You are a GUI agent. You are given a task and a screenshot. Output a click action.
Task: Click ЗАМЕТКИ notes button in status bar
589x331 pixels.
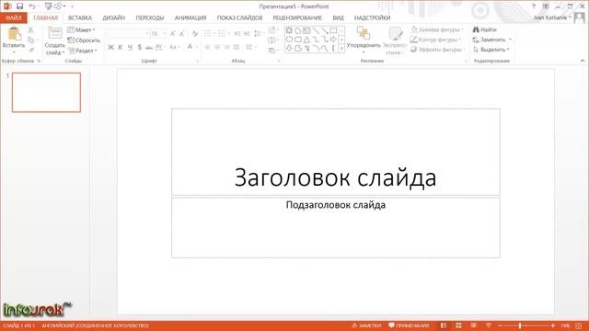pyautogui.click(x=366, y=325)
